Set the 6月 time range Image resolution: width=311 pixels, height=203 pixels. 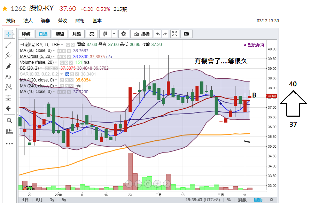click(39, 200)
